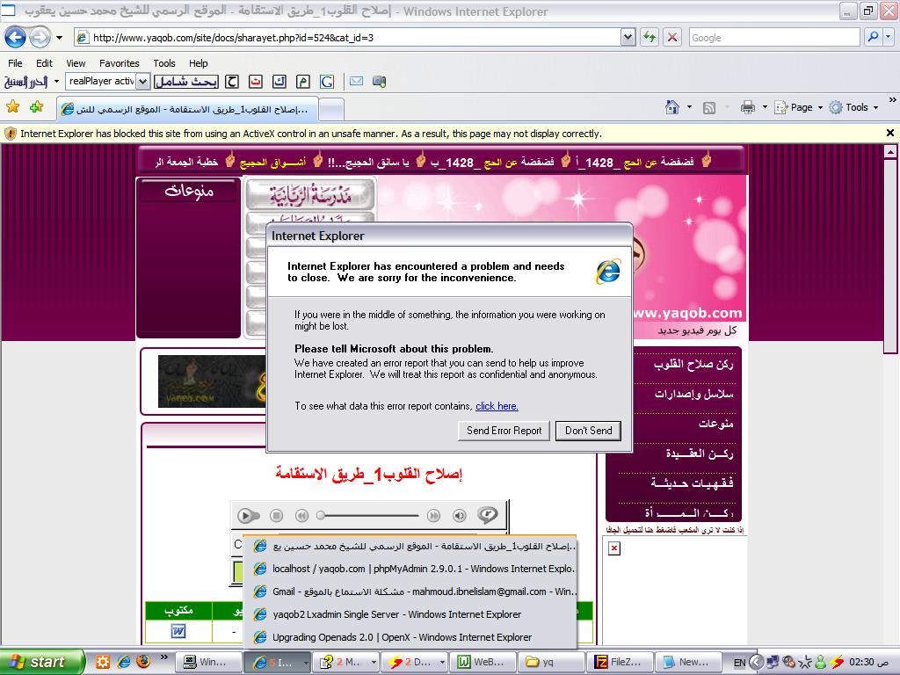Click the media player seek slider
The height and width of the screenshot is (675, 900).
click(368, 515)
